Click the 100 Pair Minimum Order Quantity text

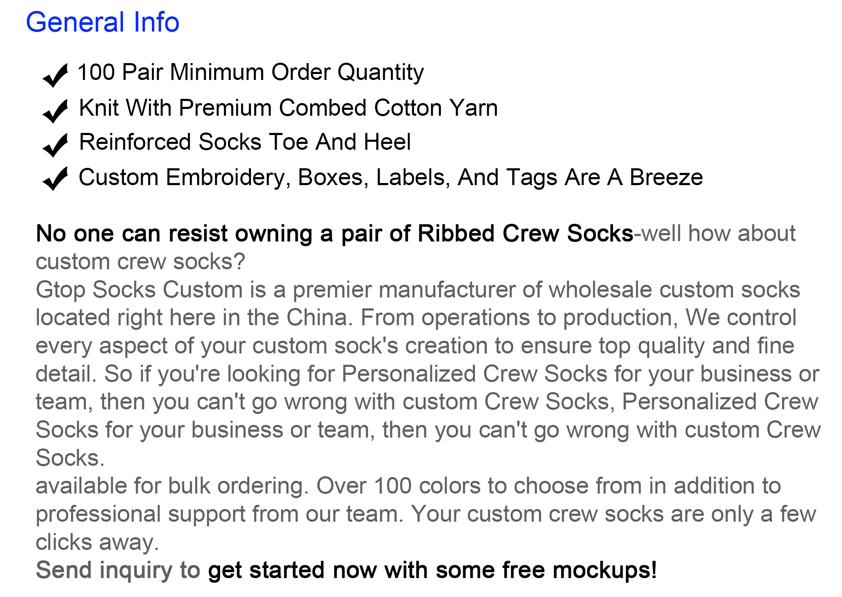[x=250, y=72]
